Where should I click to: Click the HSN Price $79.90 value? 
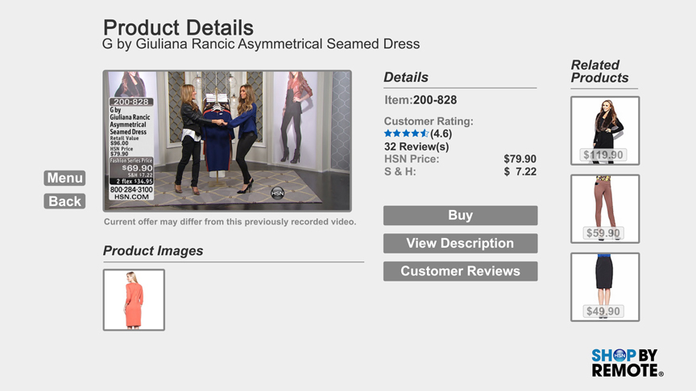[520, 159]
